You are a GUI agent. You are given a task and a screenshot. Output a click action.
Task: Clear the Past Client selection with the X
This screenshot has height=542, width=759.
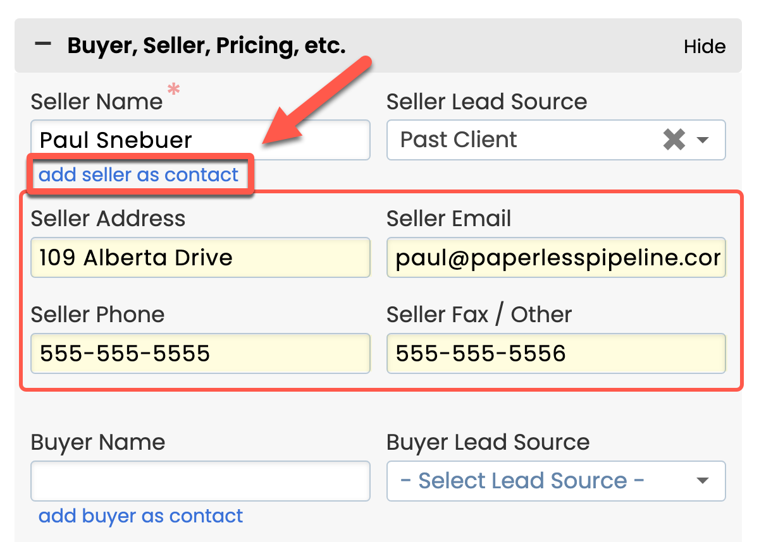[674, 140]
